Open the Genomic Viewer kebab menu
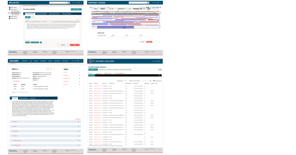This screenshot has height=155, width=296. 161,3
